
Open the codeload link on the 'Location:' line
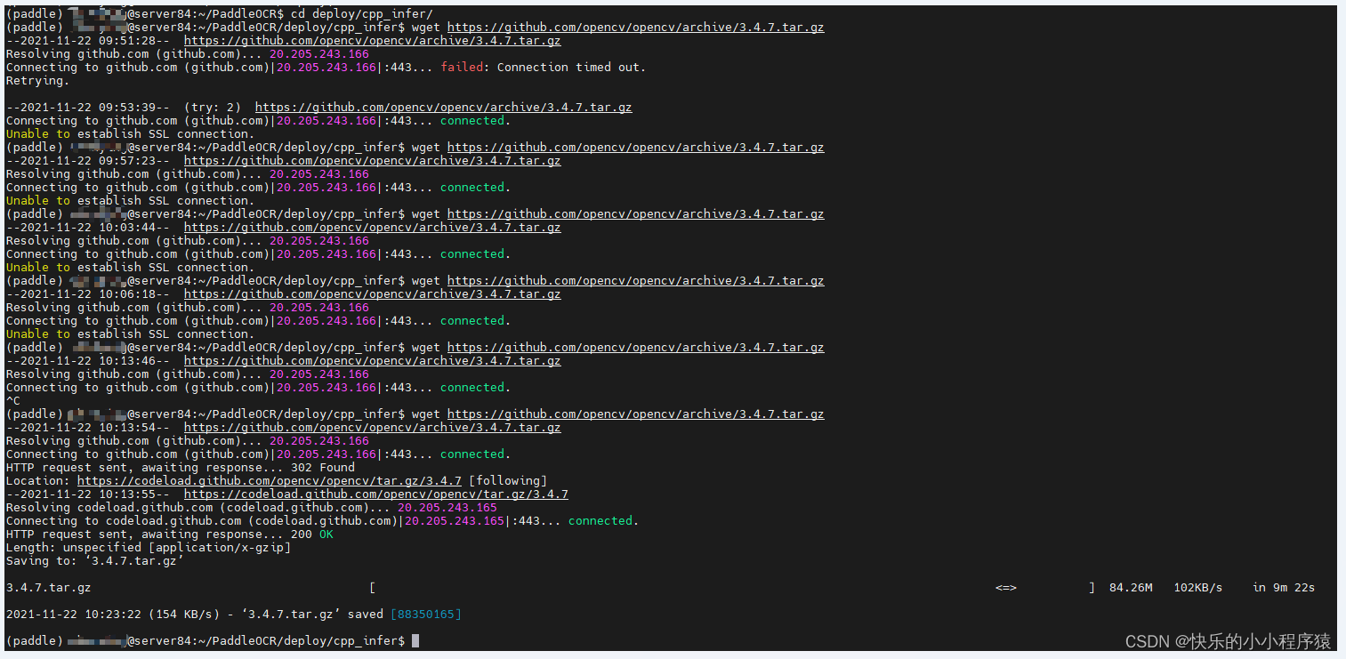[x=270, y=481]
